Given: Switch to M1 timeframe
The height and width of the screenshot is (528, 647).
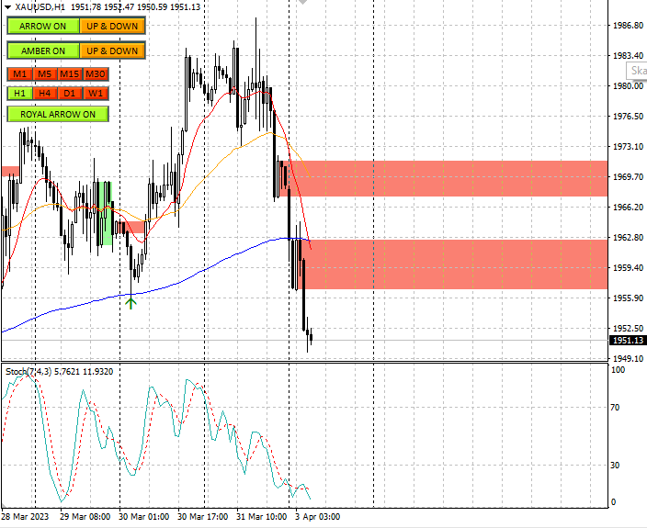Looking at the screenshot, I should click(x=20, y=74).
